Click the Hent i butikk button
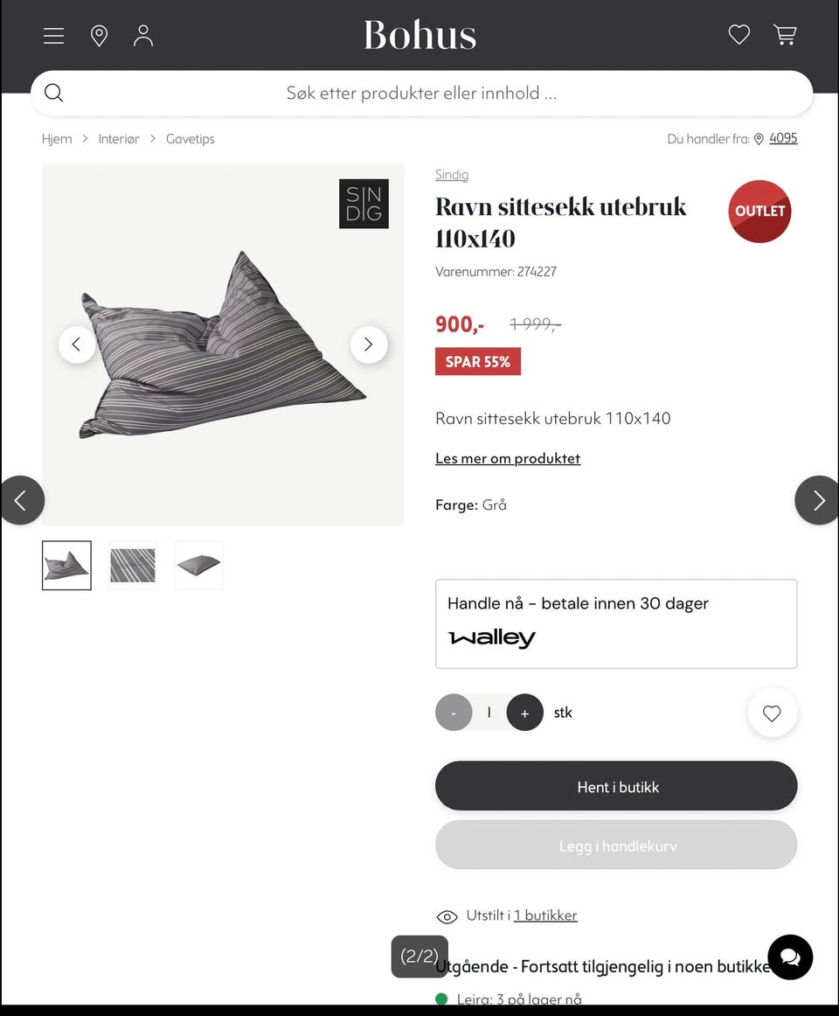Image resolution: width=839 pixels, height=1016 pixels. (616, 785)
